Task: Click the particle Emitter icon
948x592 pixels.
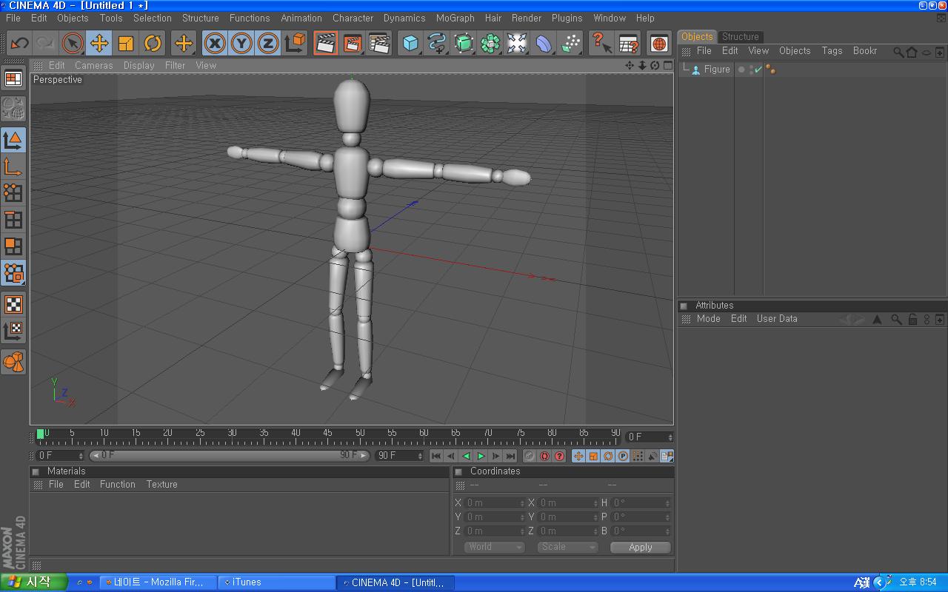Action: pyautogui.click(x=570, y=44)
